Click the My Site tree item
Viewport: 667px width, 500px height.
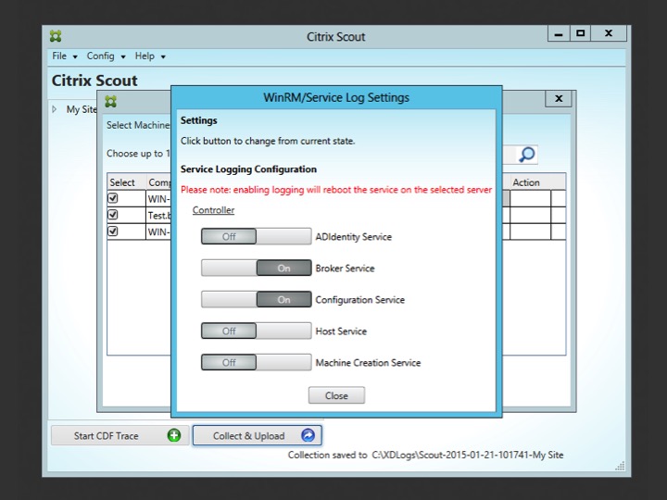[82, 109]
